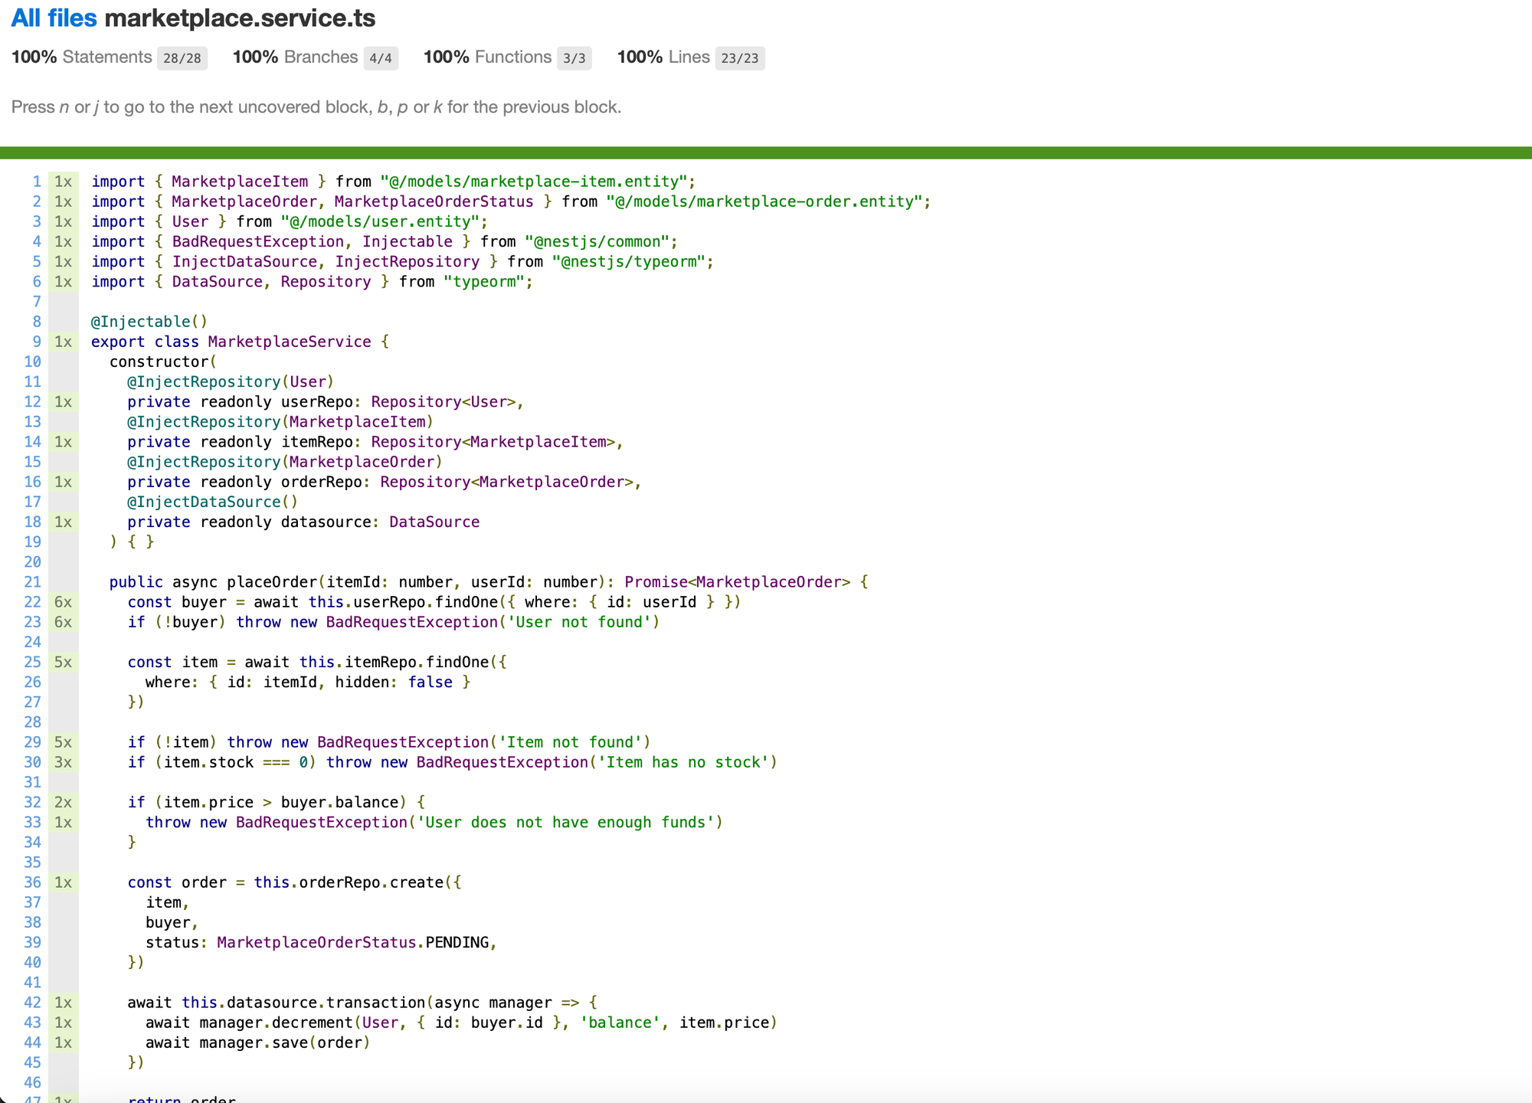Click the MarketplaceService class name
Viewport: 1532px width, 1103px height.
[289, 342]
